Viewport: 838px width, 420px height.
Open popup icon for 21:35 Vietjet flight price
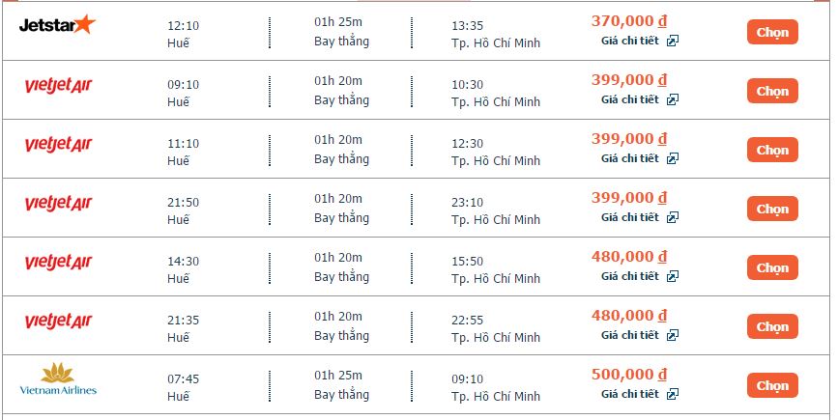point(673,335)
